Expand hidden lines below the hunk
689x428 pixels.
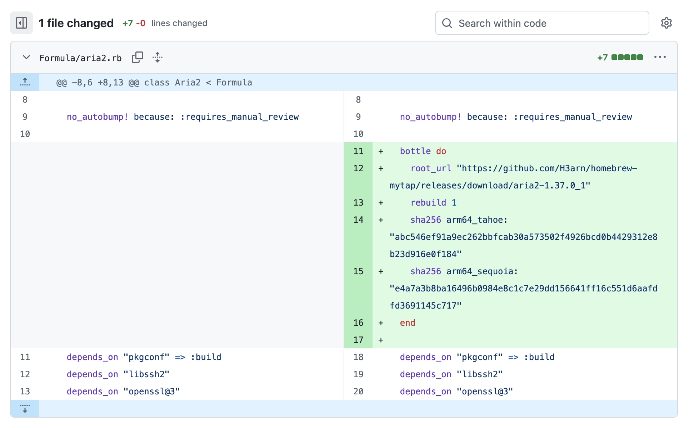tap(25, 409)
